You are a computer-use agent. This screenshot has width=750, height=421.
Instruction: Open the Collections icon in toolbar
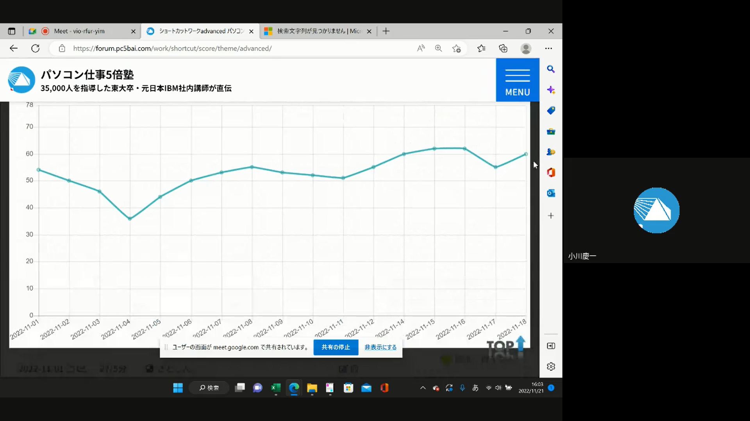point(503,48)
